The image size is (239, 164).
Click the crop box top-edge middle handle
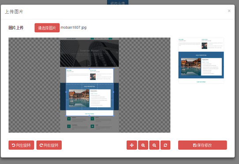pos(90,69)
